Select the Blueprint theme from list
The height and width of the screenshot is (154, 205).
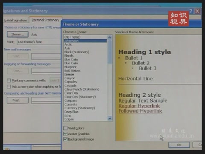(x=70, y=67)
